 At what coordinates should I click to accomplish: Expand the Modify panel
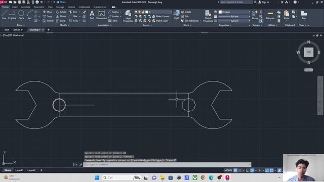64,25
